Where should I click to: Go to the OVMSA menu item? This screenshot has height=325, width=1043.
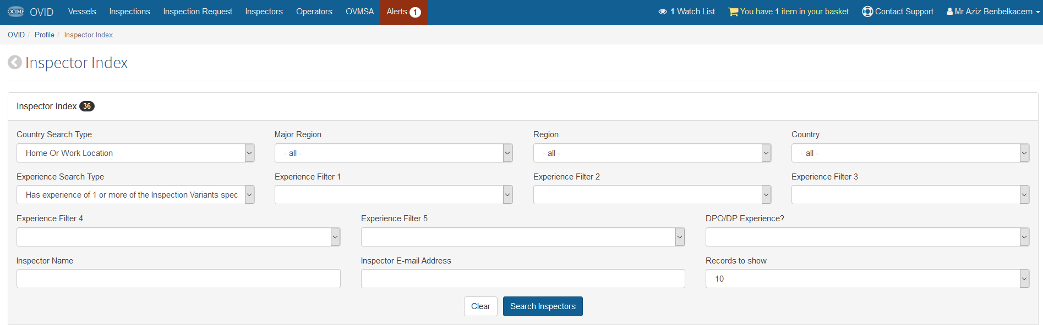pyautogui.click(x=359, y=12)
